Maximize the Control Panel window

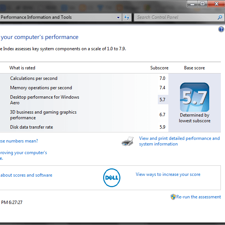(x=202, y=4)
